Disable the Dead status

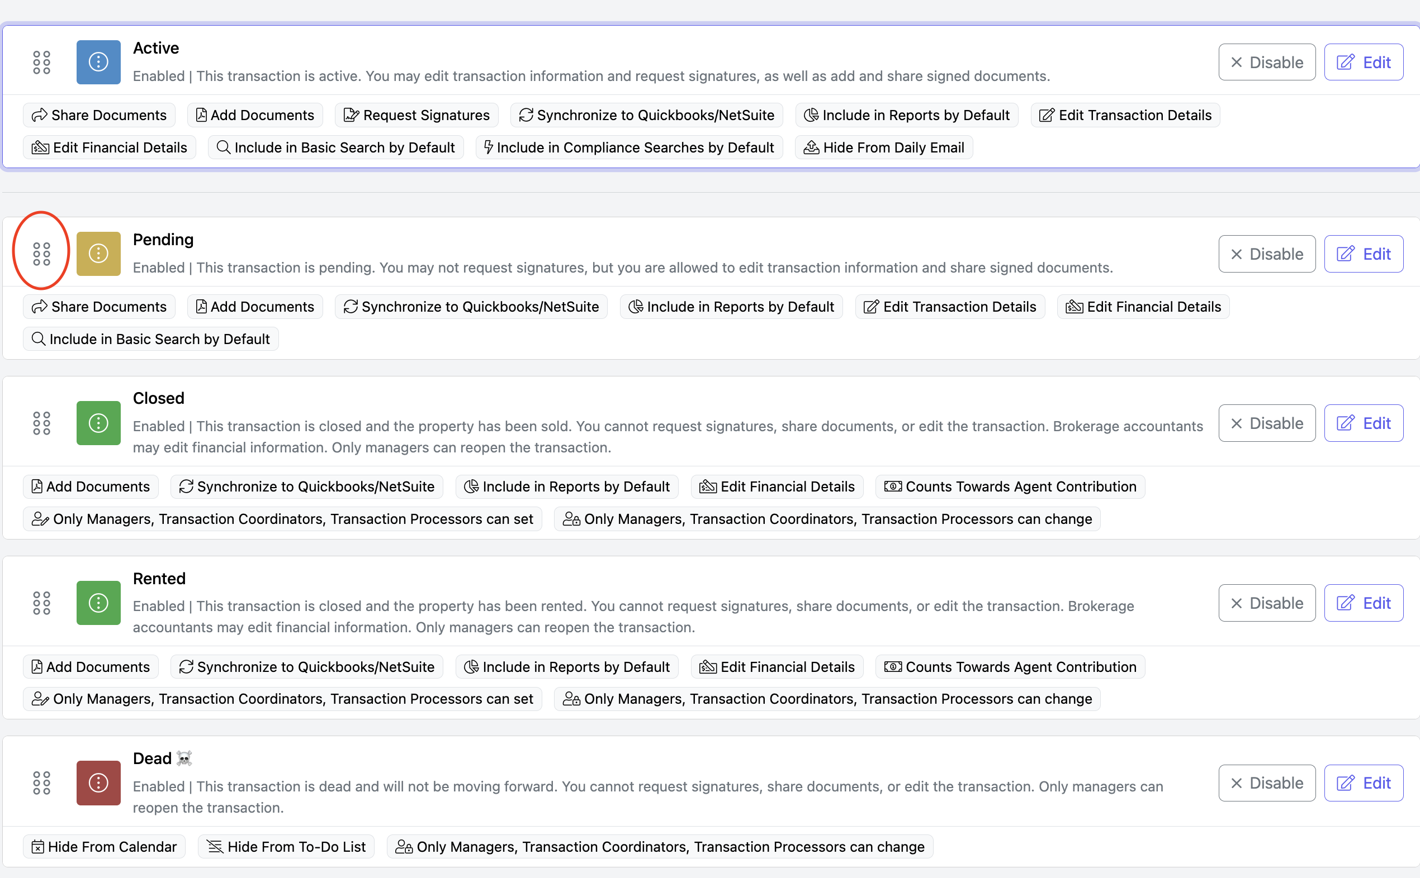pos(1267,782)
